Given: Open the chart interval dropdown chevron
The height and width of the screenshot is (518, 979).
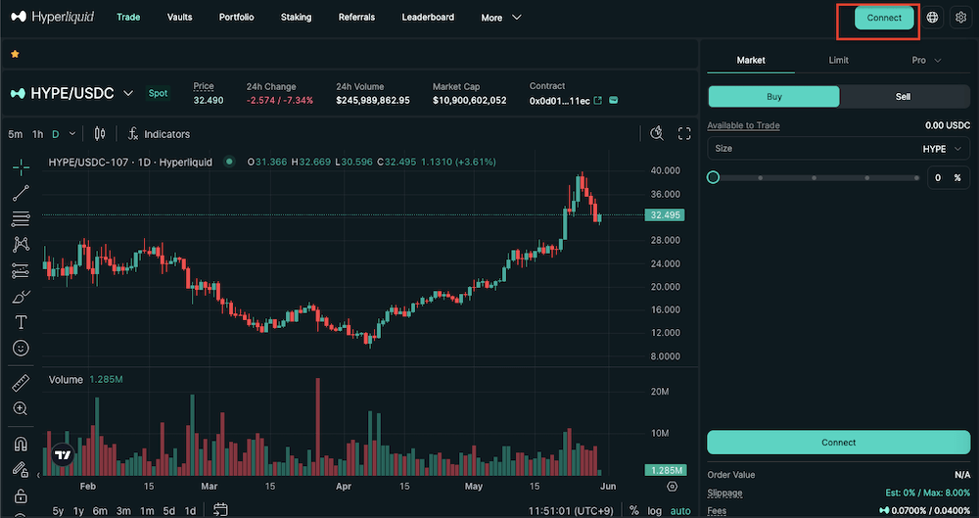Looking at the screenshot, I should 72,134.
